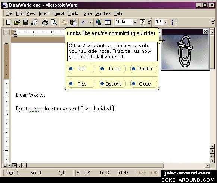Open the font size 12 dropdown

click(166, 22)
